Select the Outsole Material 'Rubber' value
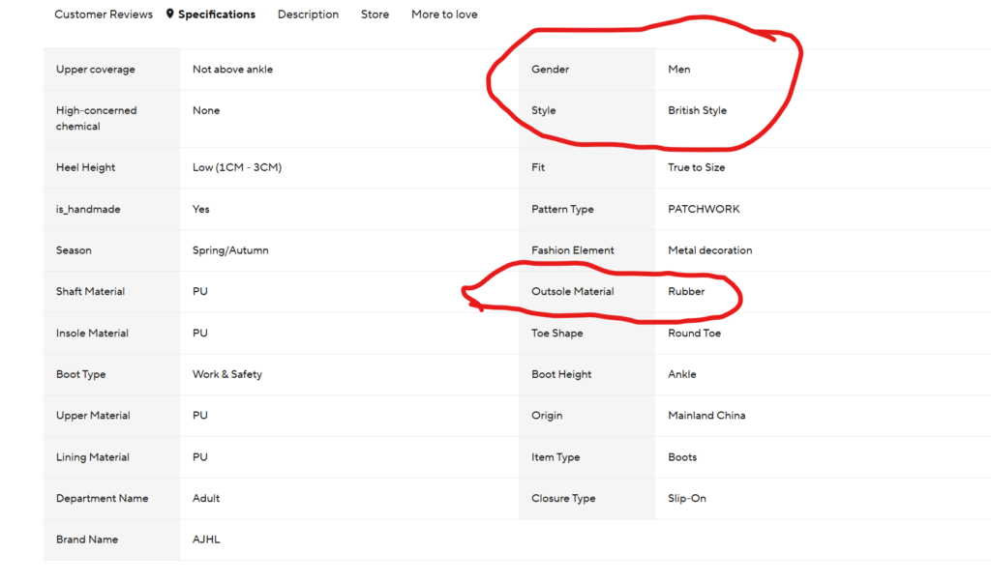Viewport: 991px width, 583px height. click(686, 292)
